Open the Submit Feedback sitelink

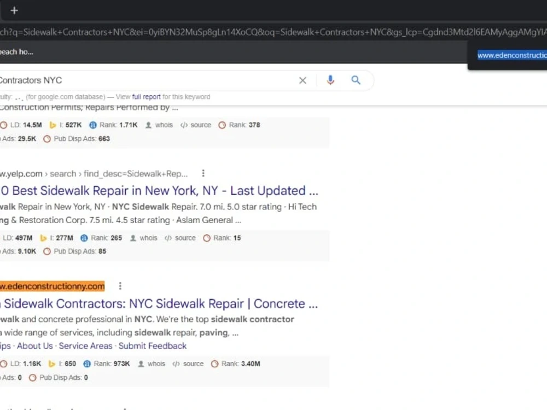click(153, 346)
